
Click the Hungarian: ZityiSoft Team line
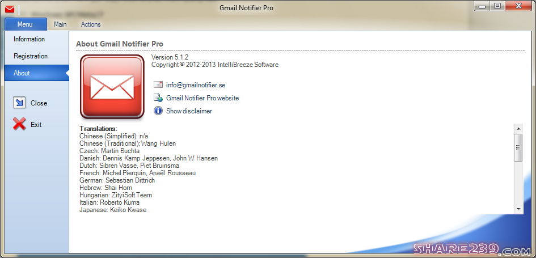[x=116, y=195]
